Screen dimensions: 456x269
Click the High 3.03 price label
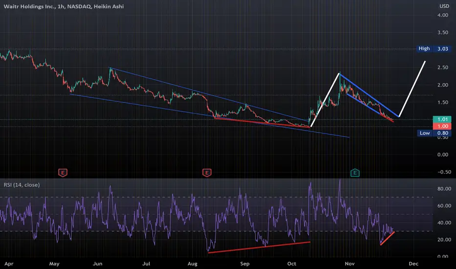pyautogui.click(x=434, y=48)
